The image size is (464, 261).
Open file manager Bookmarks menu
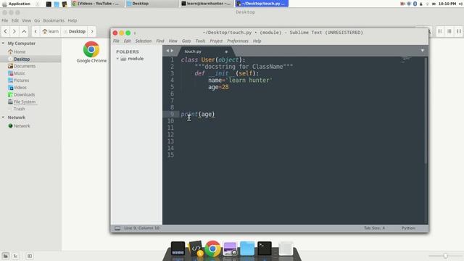(54, 21)
